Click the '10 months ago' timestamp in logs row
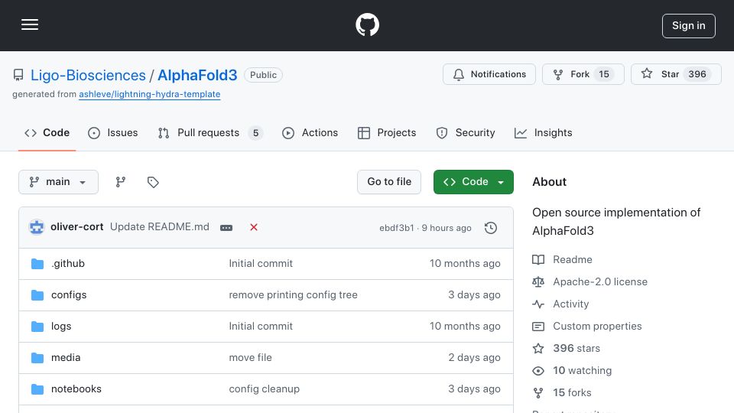The width and height of the screenshot is (734, 413). pyautogui.click(x=465, y=327)
